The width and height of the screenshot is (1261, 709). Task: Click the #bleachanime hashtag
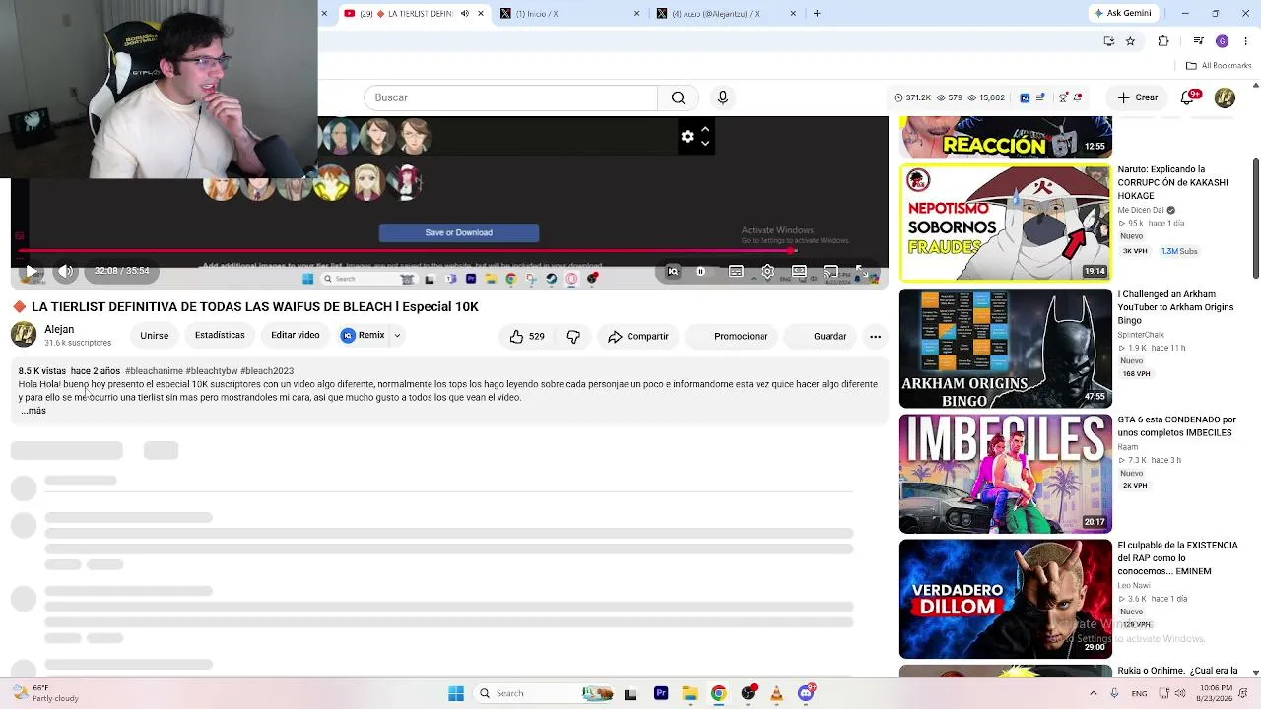click(154, 371)
